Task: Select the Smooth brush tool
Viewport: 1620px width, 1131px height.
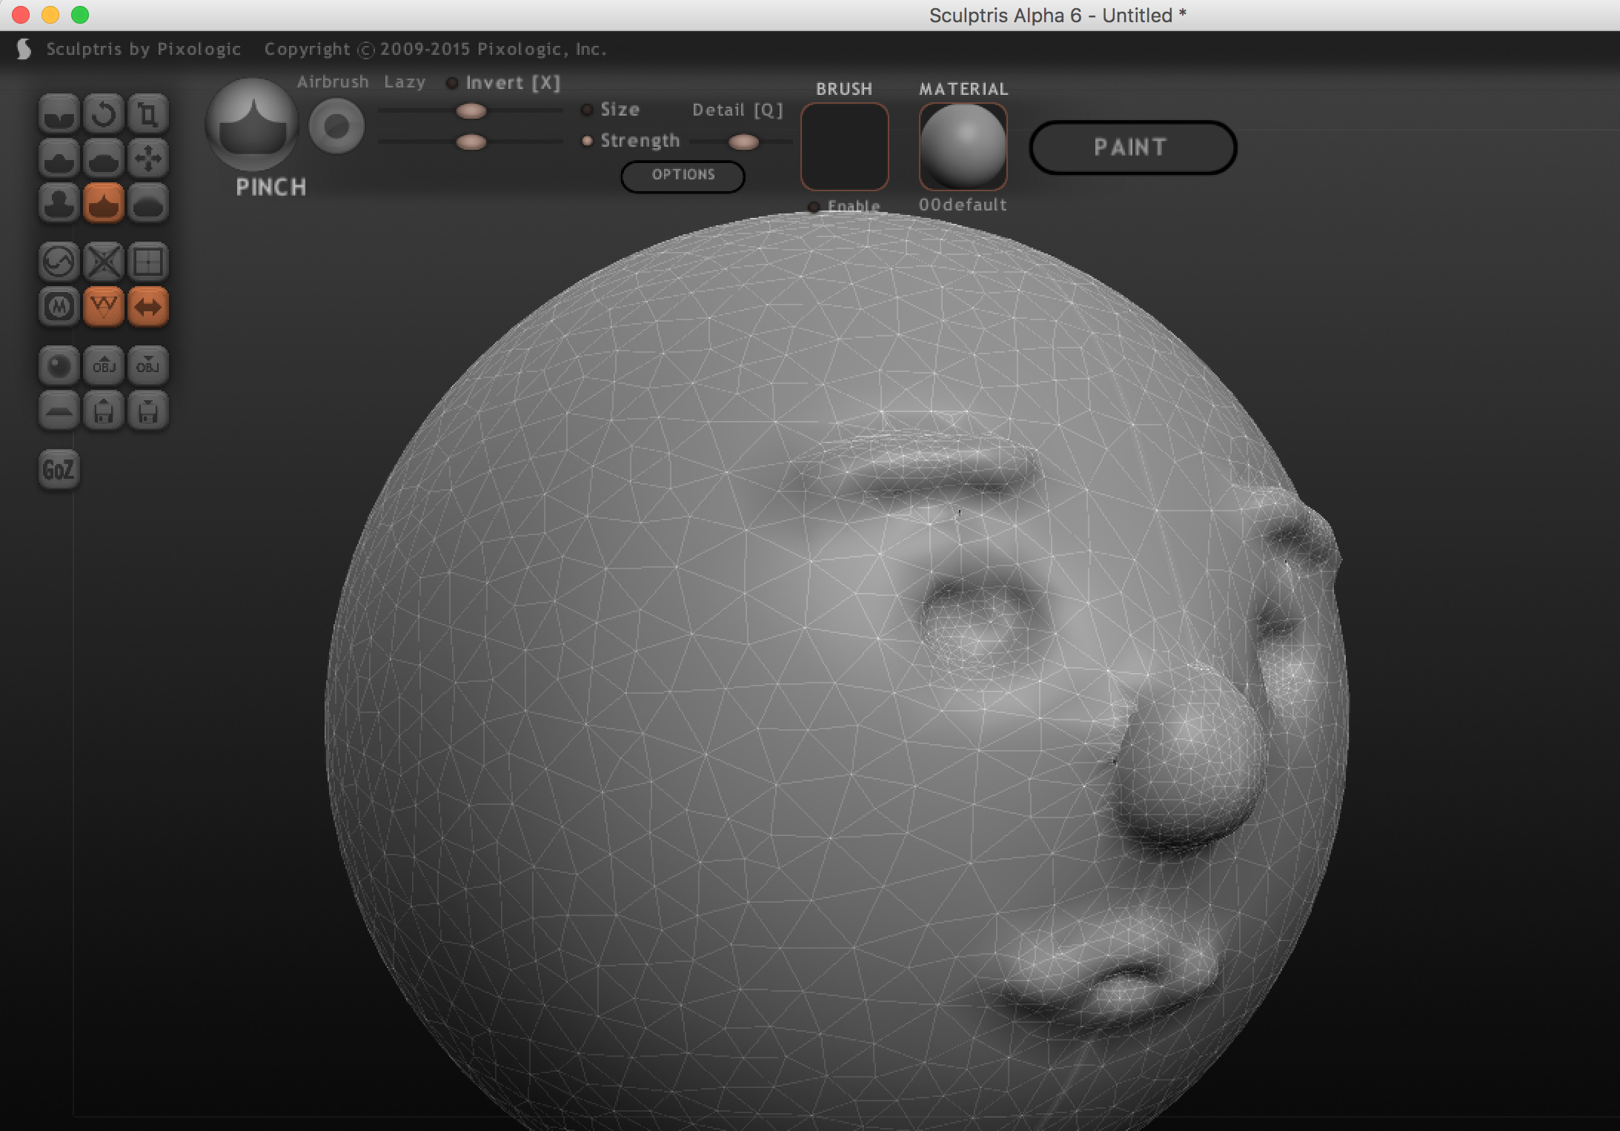Action: click(148, 203)
